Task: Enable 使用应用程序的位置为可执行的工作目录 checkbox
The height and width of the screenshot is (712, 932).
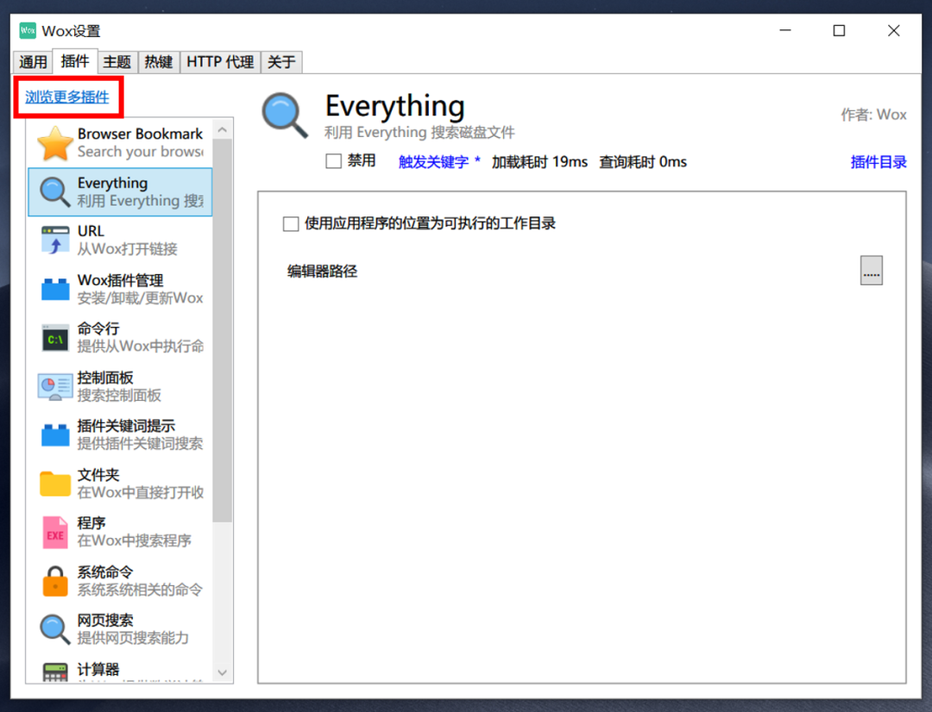Action: (x=291, y=224)
